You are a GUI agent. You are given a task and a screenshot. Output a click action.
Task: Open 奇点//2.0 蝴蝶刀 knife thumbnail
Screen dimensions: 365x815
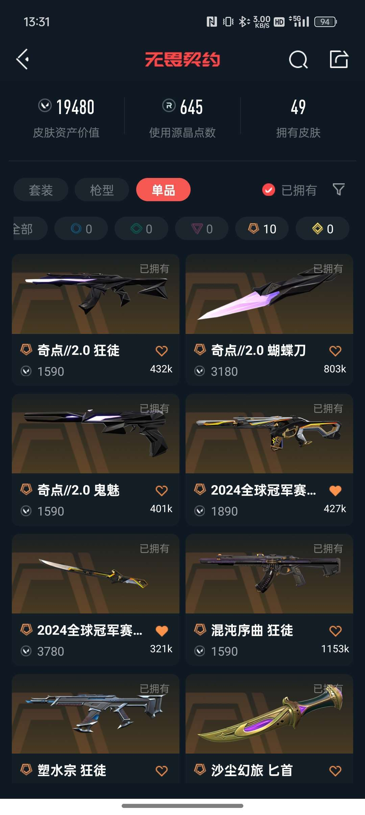pos(269,294)
